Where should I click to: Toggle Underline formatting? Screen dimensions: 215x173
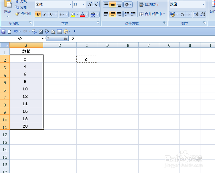click(51, 14)
